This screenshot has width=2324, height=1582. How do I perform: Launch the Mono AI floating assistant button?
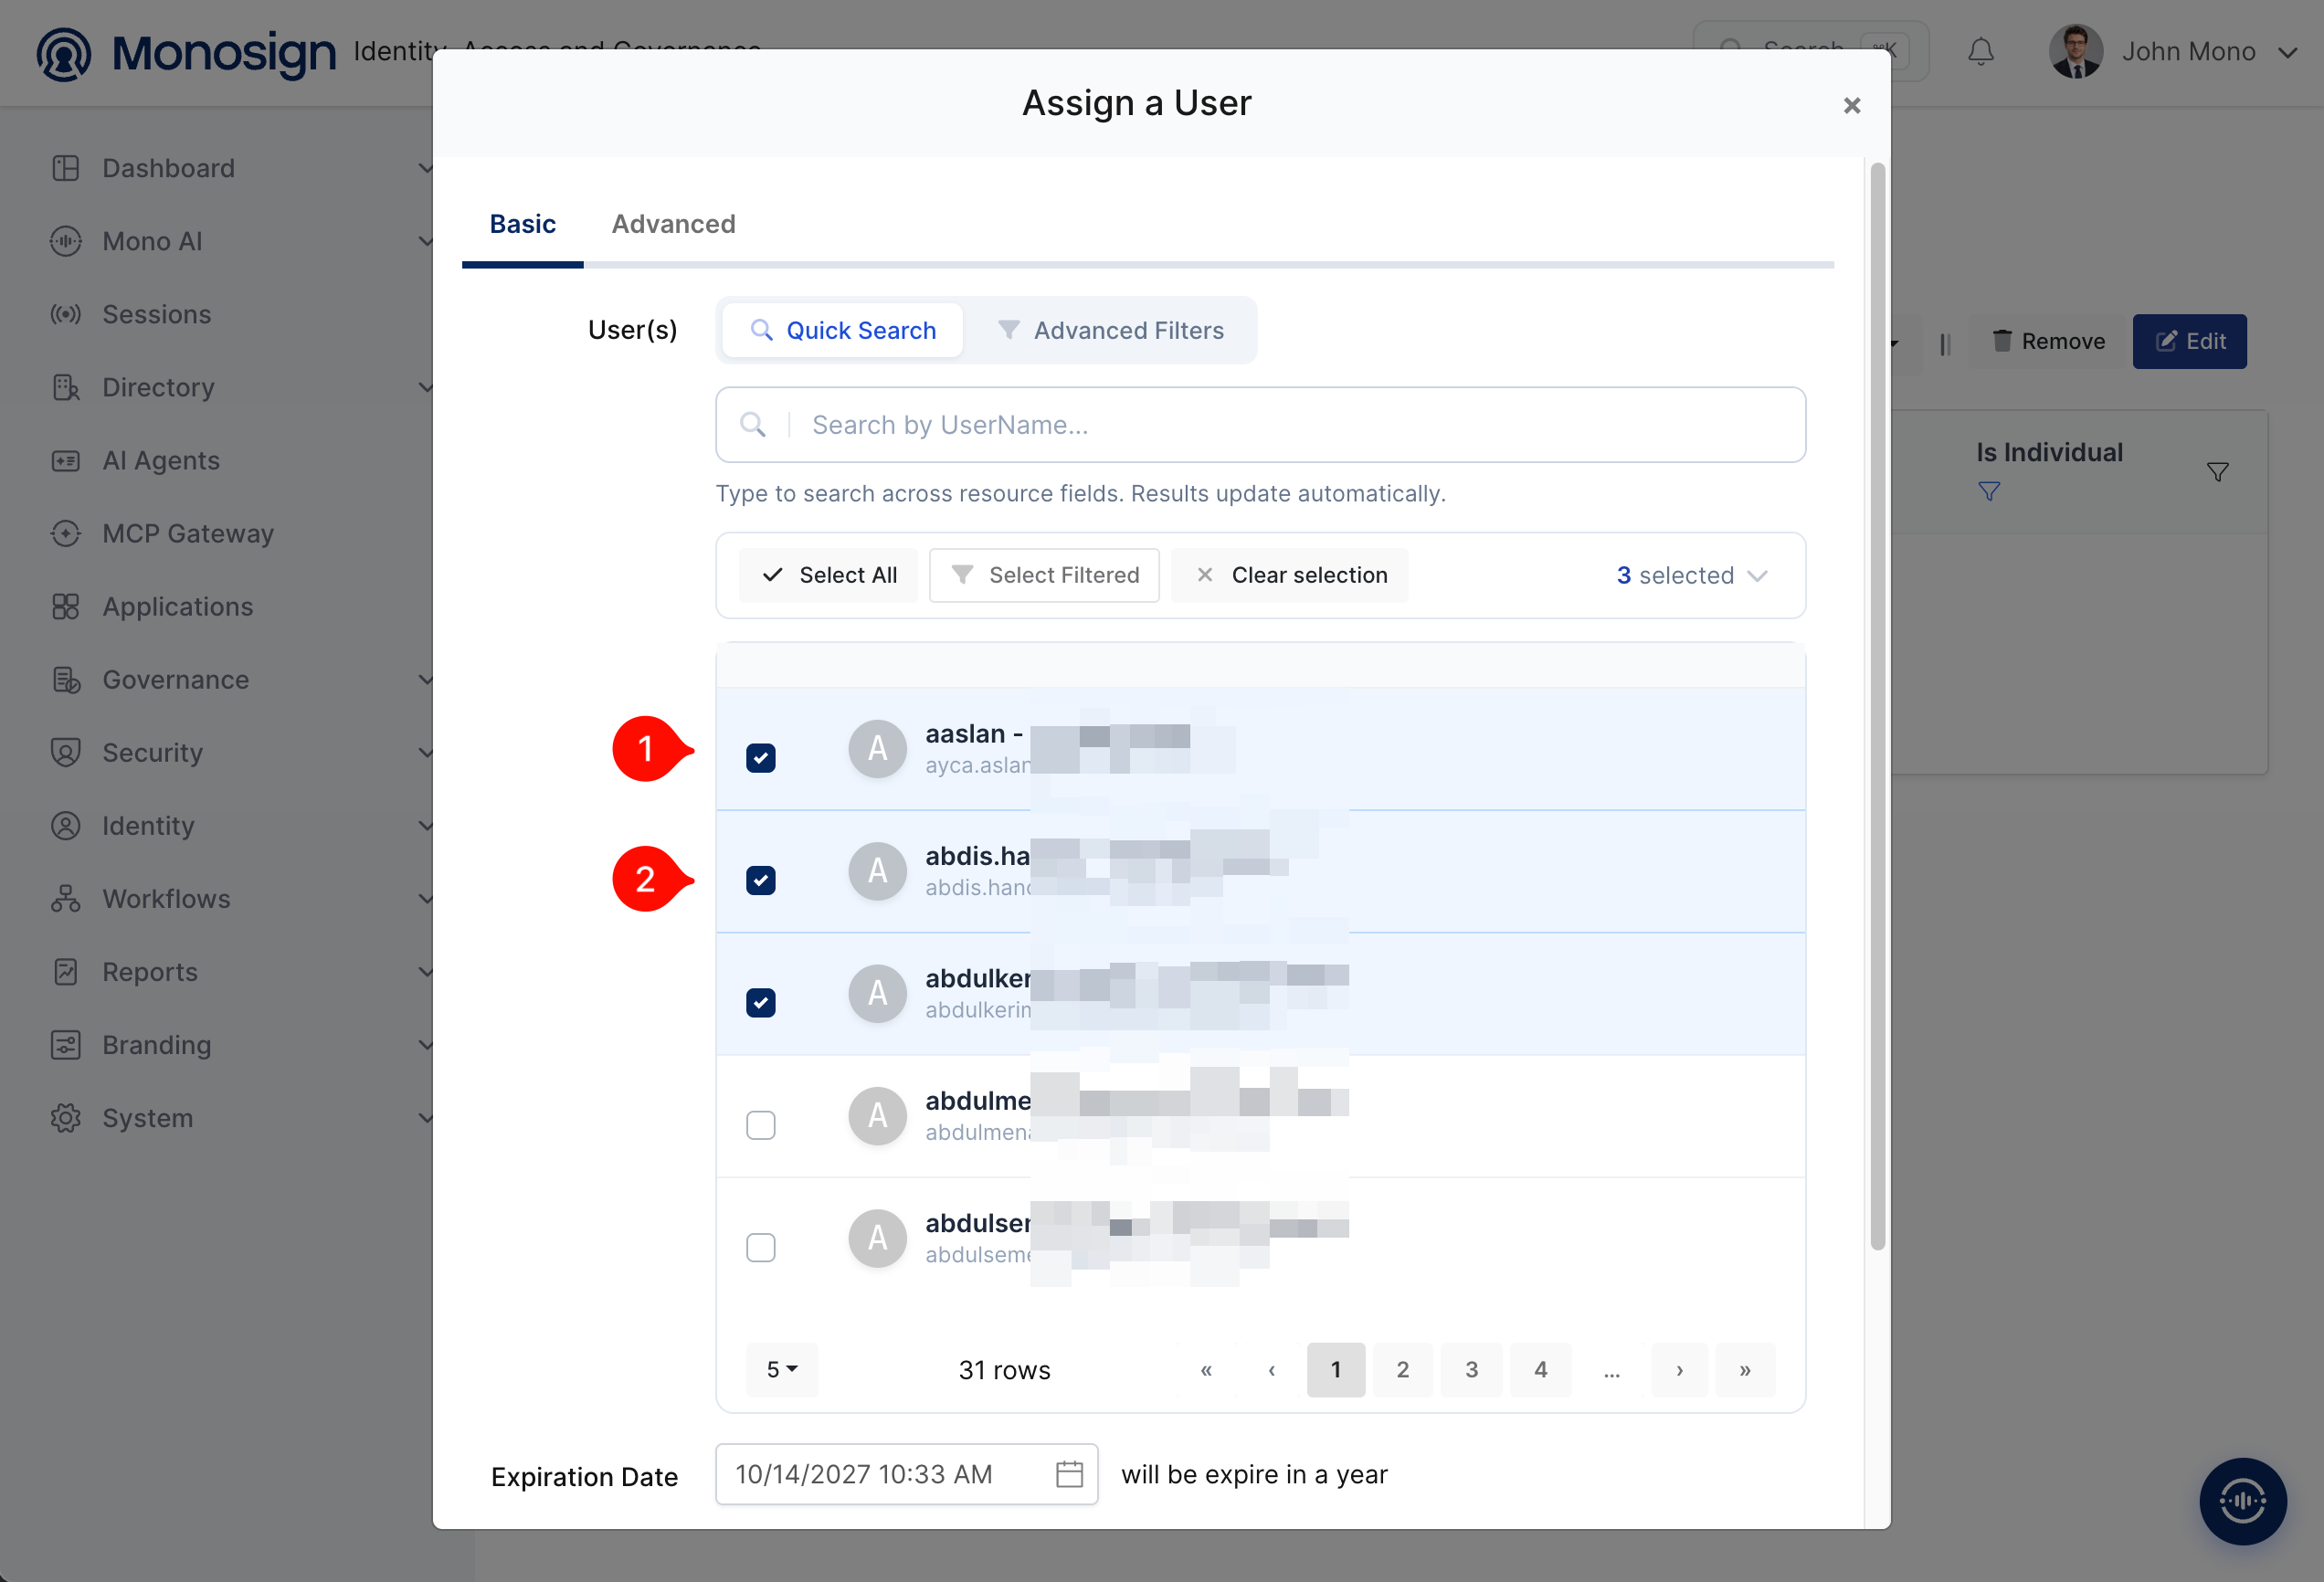click(2243, 1500)
